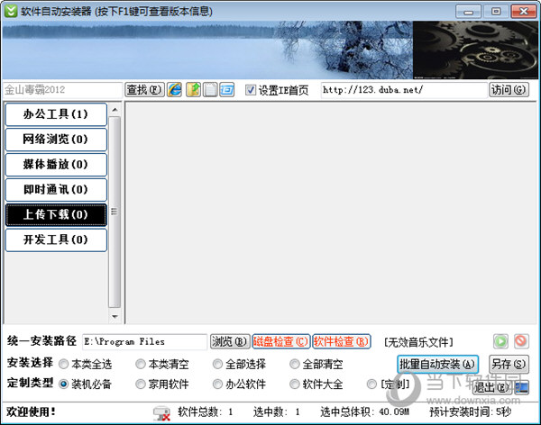Select the 装机必备 radio button
Viewport: 541px width, 425px height.
click(x=63, y=384)
